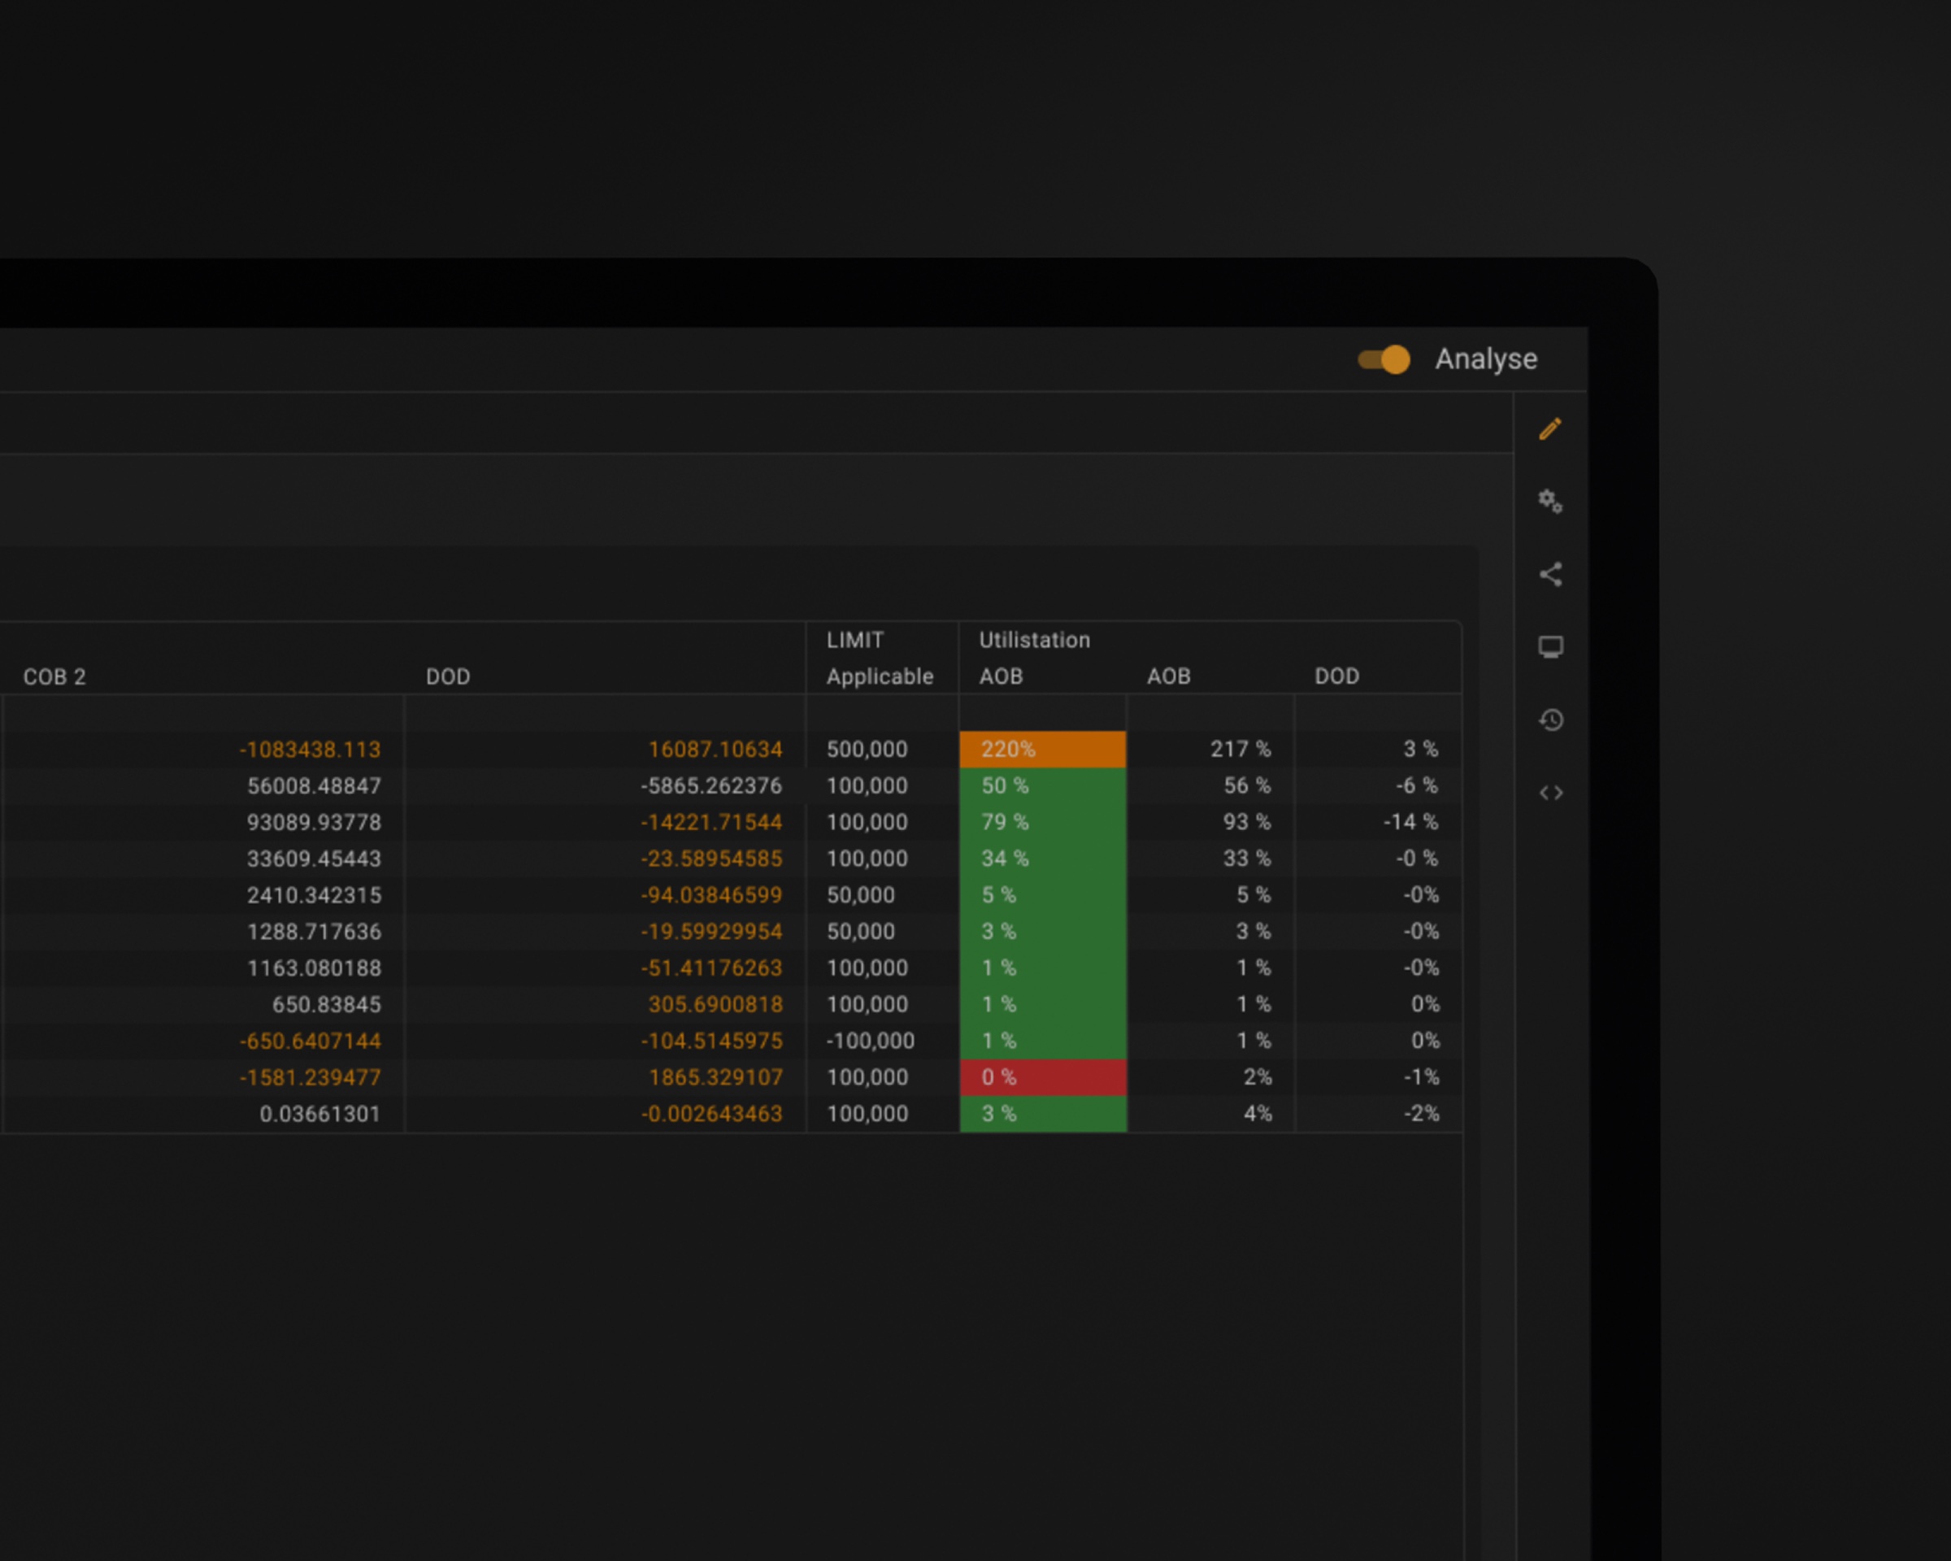
Task: Select the DOD value -23.58954585
Action: pyautogui.click(x=711, y=859)
